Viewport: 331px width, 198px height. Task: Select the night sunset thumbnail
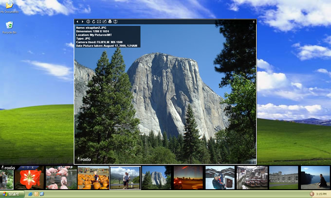tap(188, 178)
